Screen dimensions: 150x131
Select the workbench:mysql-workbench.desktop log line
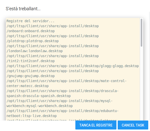point(40,106)
